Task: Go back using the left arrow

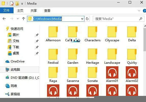Action: [4, 19]
